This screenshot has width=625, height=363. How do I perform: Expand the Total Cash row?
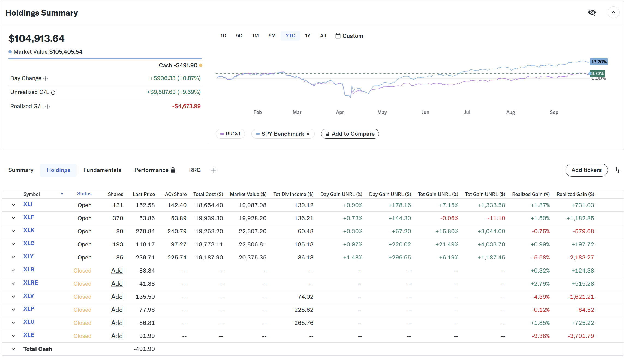(13, 349)
